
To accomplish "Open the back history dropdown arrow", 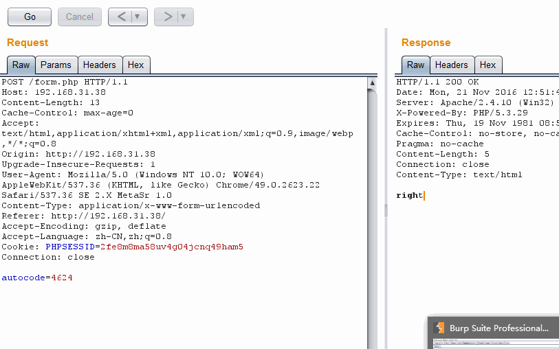I will [x=138, y=16].
